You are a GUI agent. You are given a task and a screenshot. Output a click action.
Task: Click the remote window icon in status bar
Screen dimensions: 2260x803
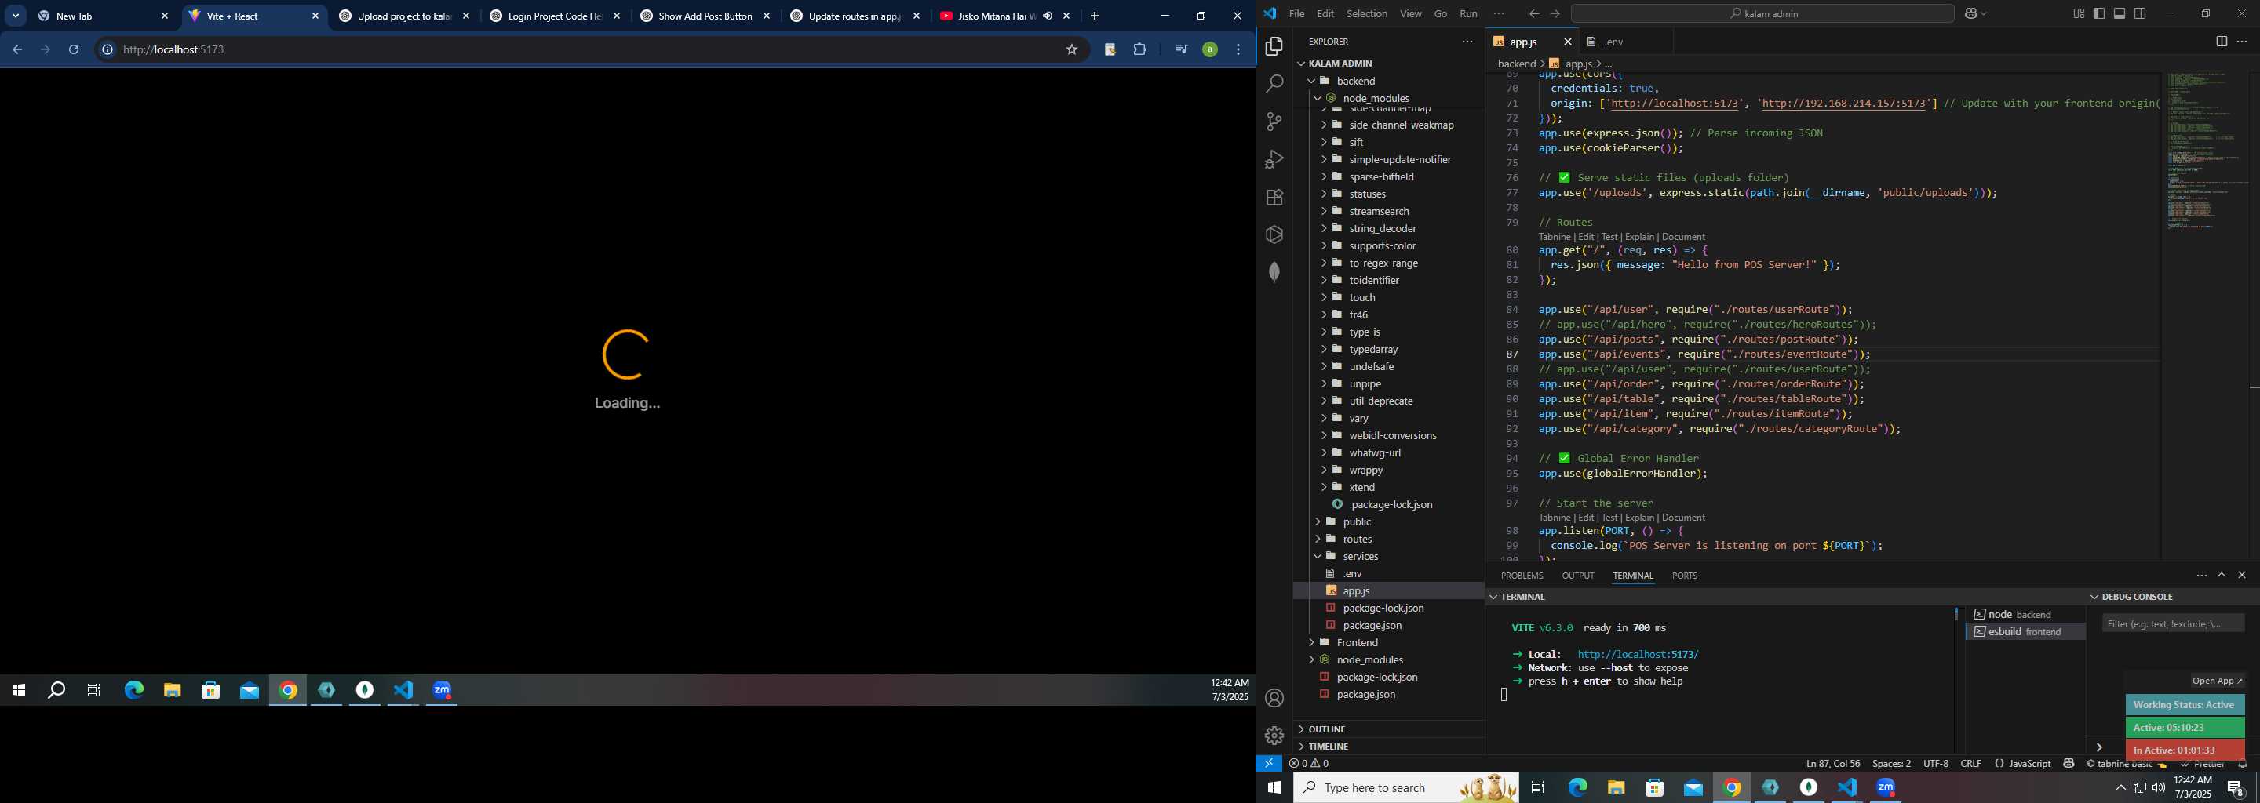[1269, 764]
